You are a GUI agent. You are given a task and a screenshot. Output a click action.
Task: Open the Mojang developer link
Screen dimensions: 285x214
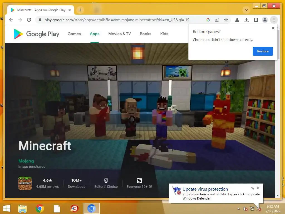26,161
